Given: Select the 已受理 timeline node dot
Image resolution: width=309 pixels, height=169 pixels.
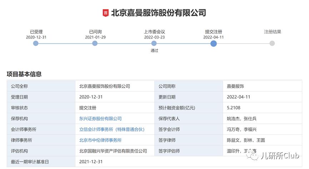Looking at the screenshot, I should coord(36,43).
